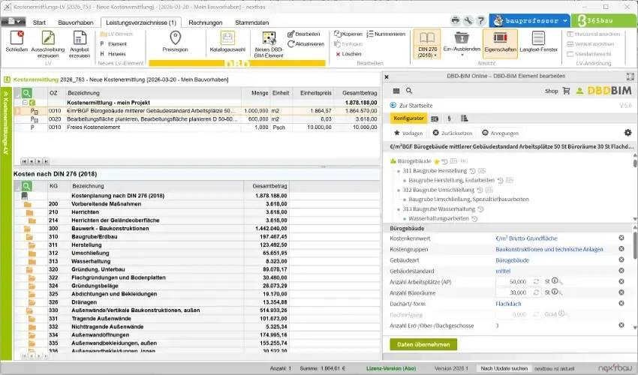The image size is (638, 375).
Task: Edit the Anzahl Büroräume field 30,000
Action: (x=514, y=292)
